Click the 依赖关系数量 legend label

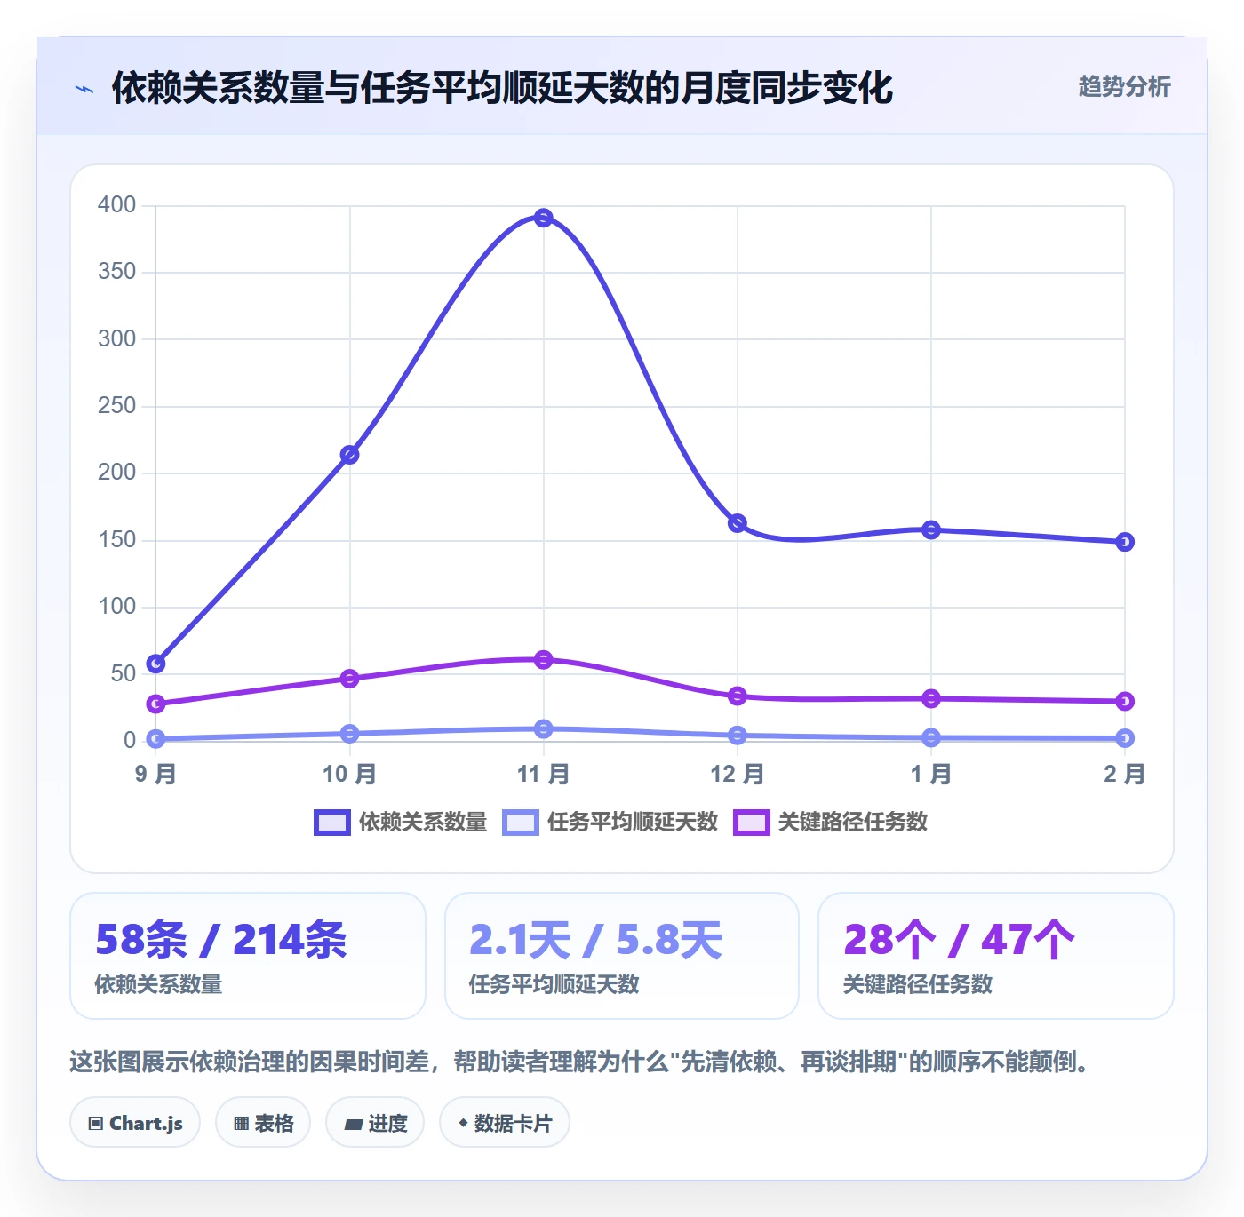tap(423, 823)
